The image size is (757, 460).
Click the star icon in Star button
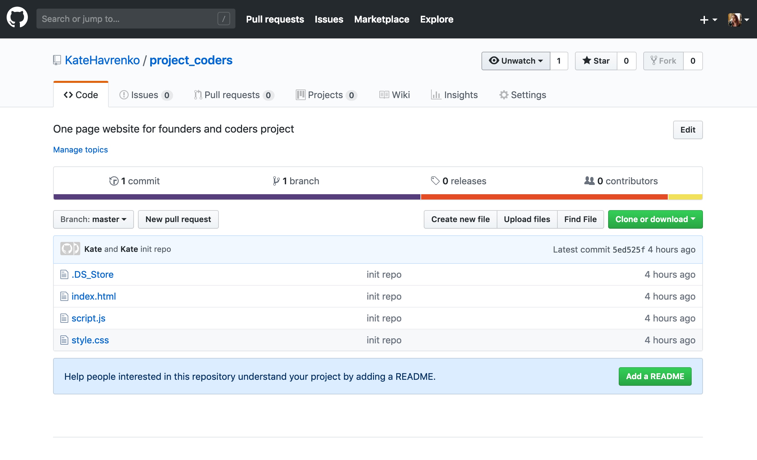(x=587, y=61)
